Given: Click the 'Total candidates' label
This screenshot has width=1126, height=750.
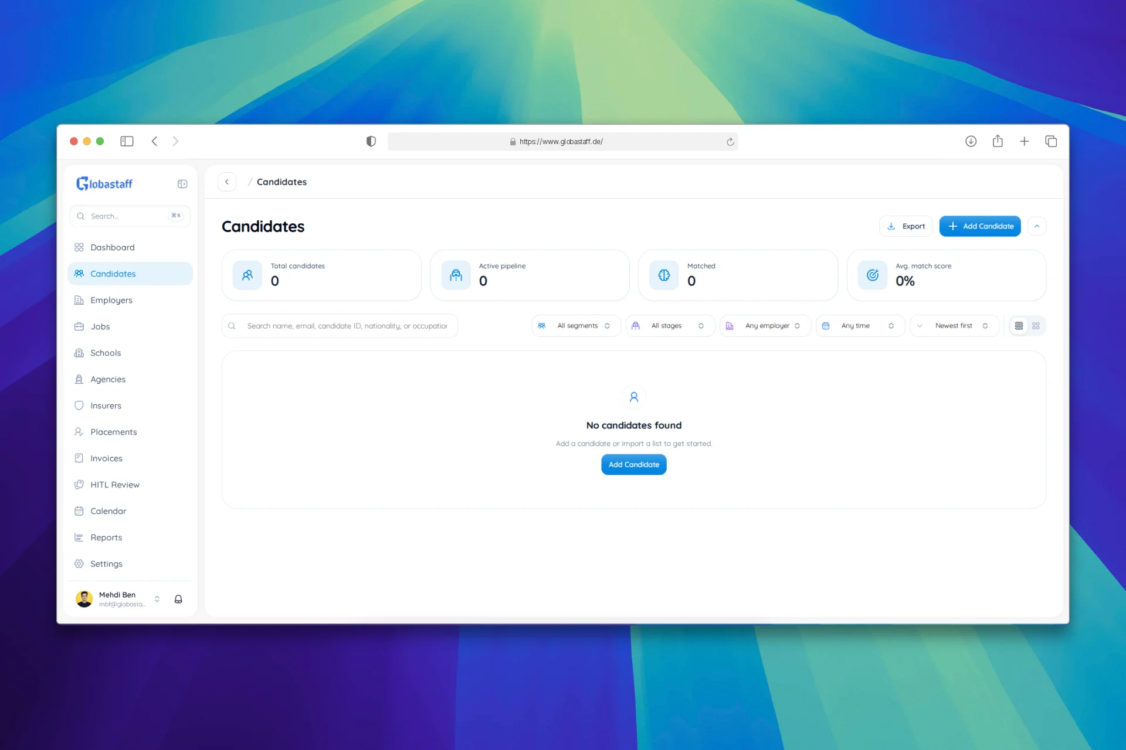Looking at the screenshot, I should 297,266.
